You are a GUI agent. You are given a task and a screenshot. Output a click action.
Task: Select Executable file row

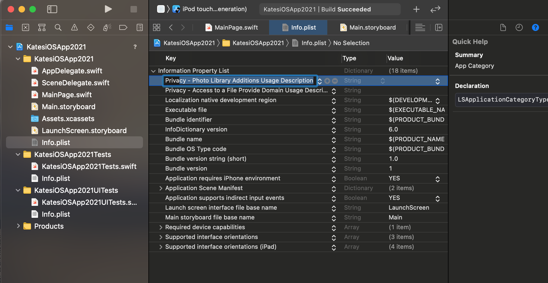click(x=298, y=110)
